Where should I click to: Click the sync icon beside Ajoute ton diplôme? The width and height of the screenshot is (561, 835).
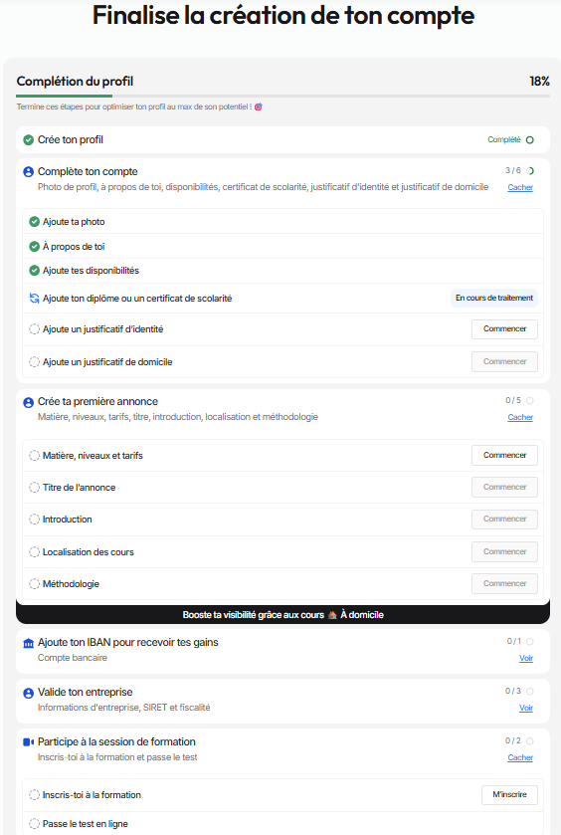(x=34, y=299)
